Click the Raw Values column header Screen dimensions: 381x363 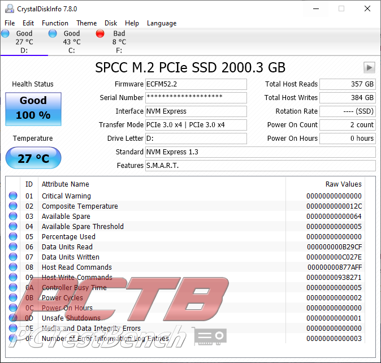343,184
